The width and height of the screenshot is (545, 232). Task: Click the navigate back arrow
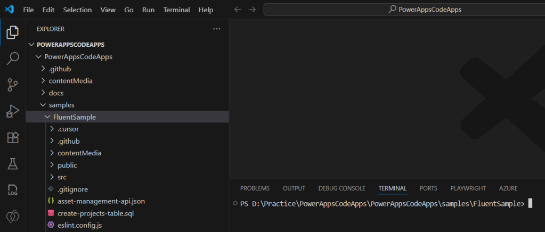point(238,10)
